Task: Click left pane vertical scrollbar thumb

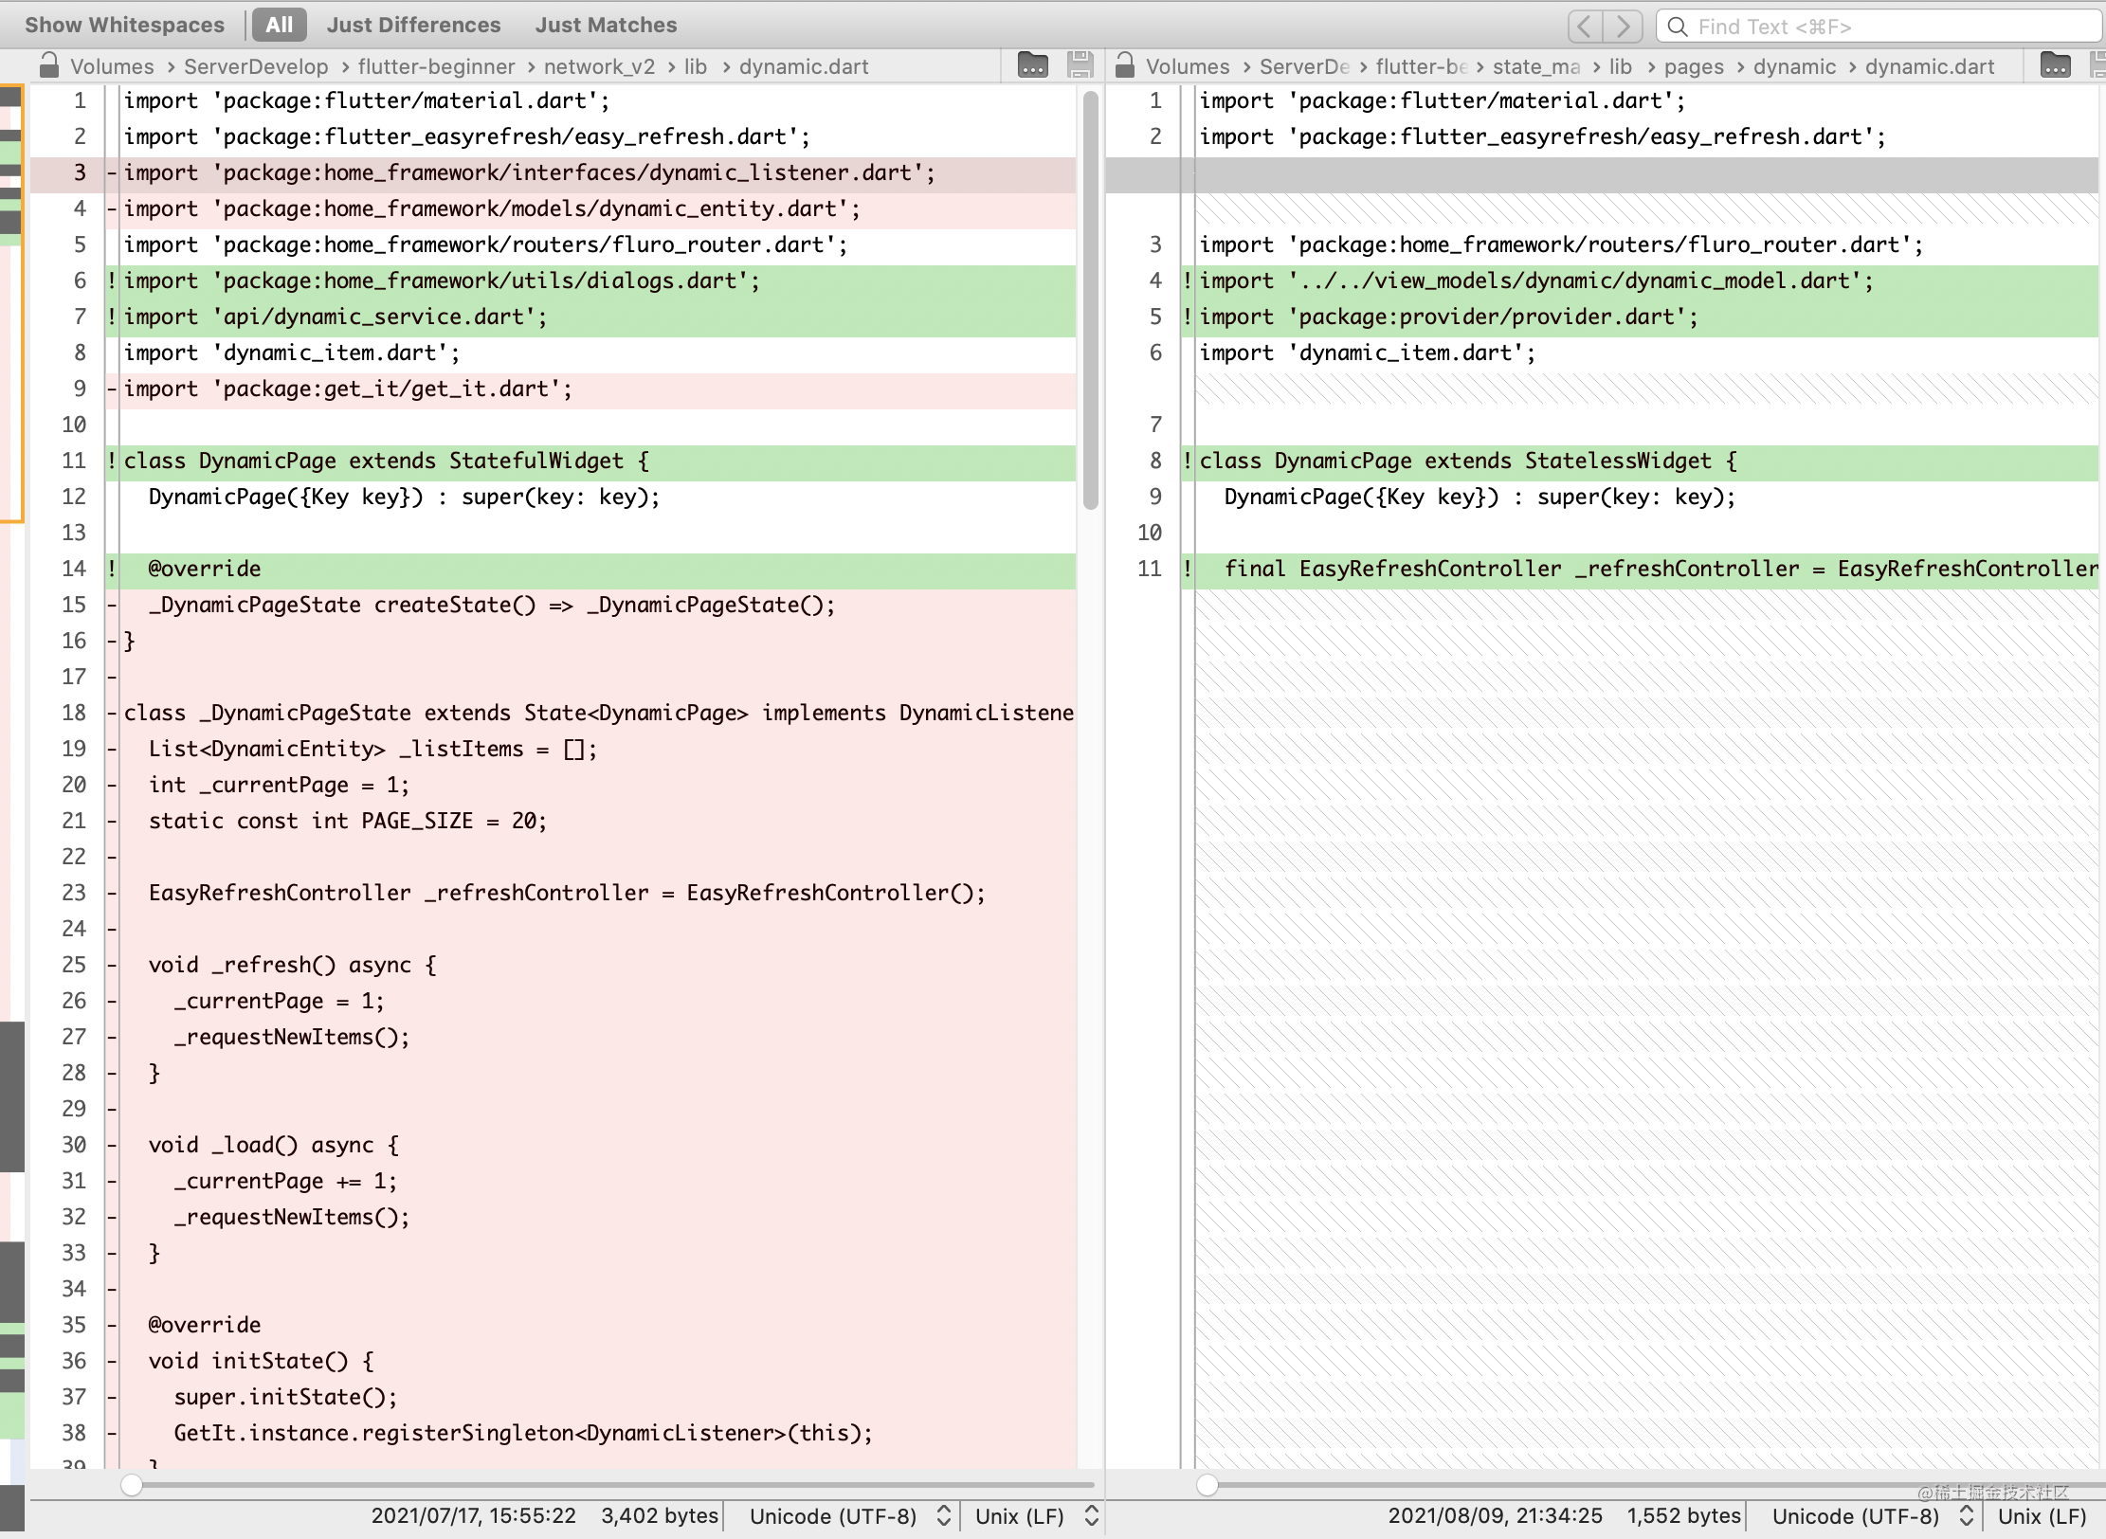Action: pyautogui.click(x=1090, y=299)
